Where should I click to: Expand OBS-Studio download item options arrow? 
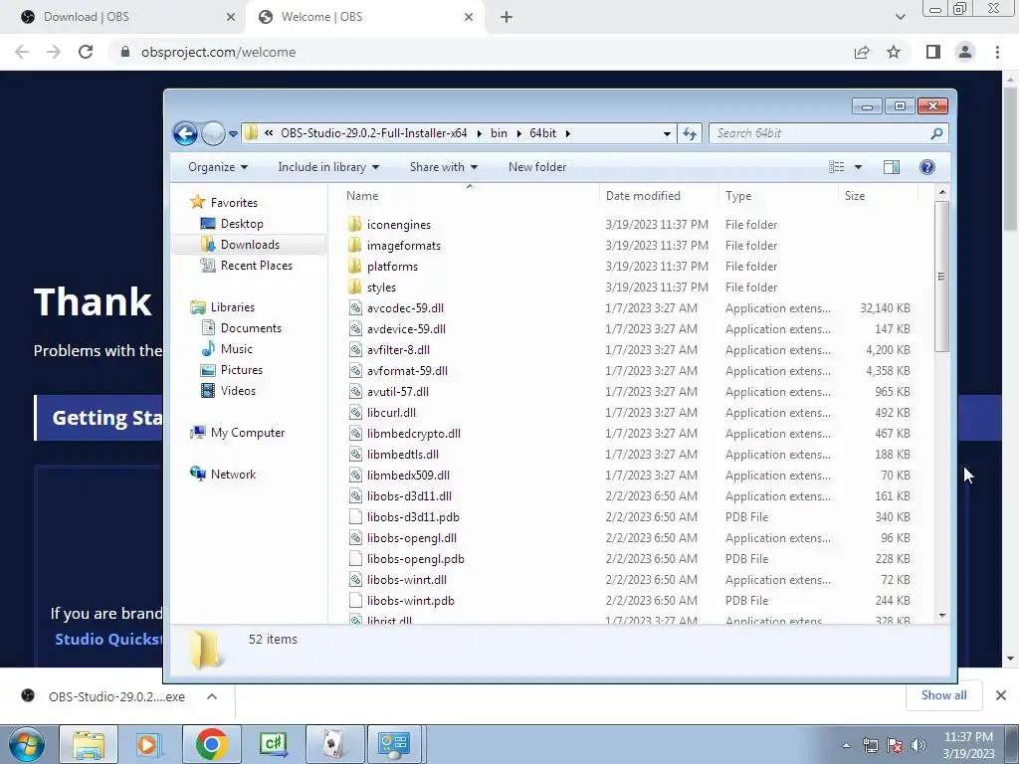coord(212,696)
